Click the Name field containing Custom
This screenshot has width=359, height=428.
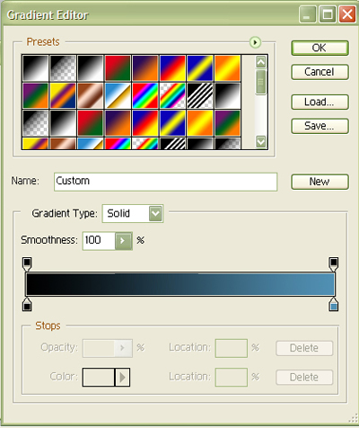point(165,182)
